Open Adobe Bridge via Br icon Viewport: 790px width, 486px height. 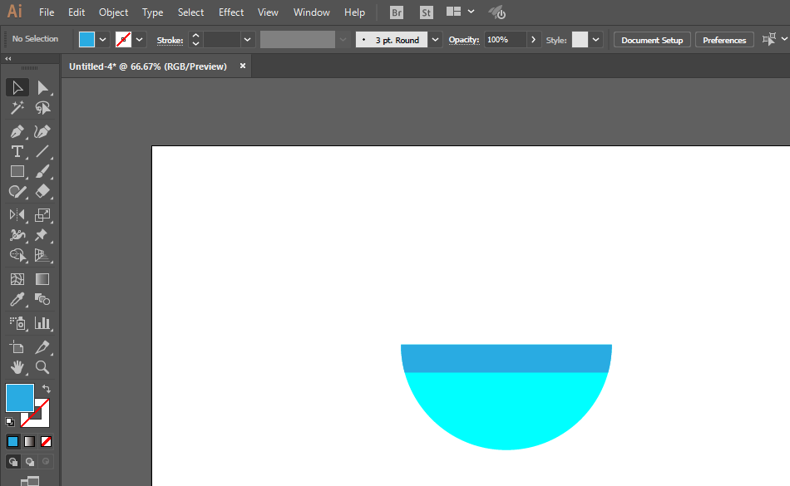tap(397, 12)
